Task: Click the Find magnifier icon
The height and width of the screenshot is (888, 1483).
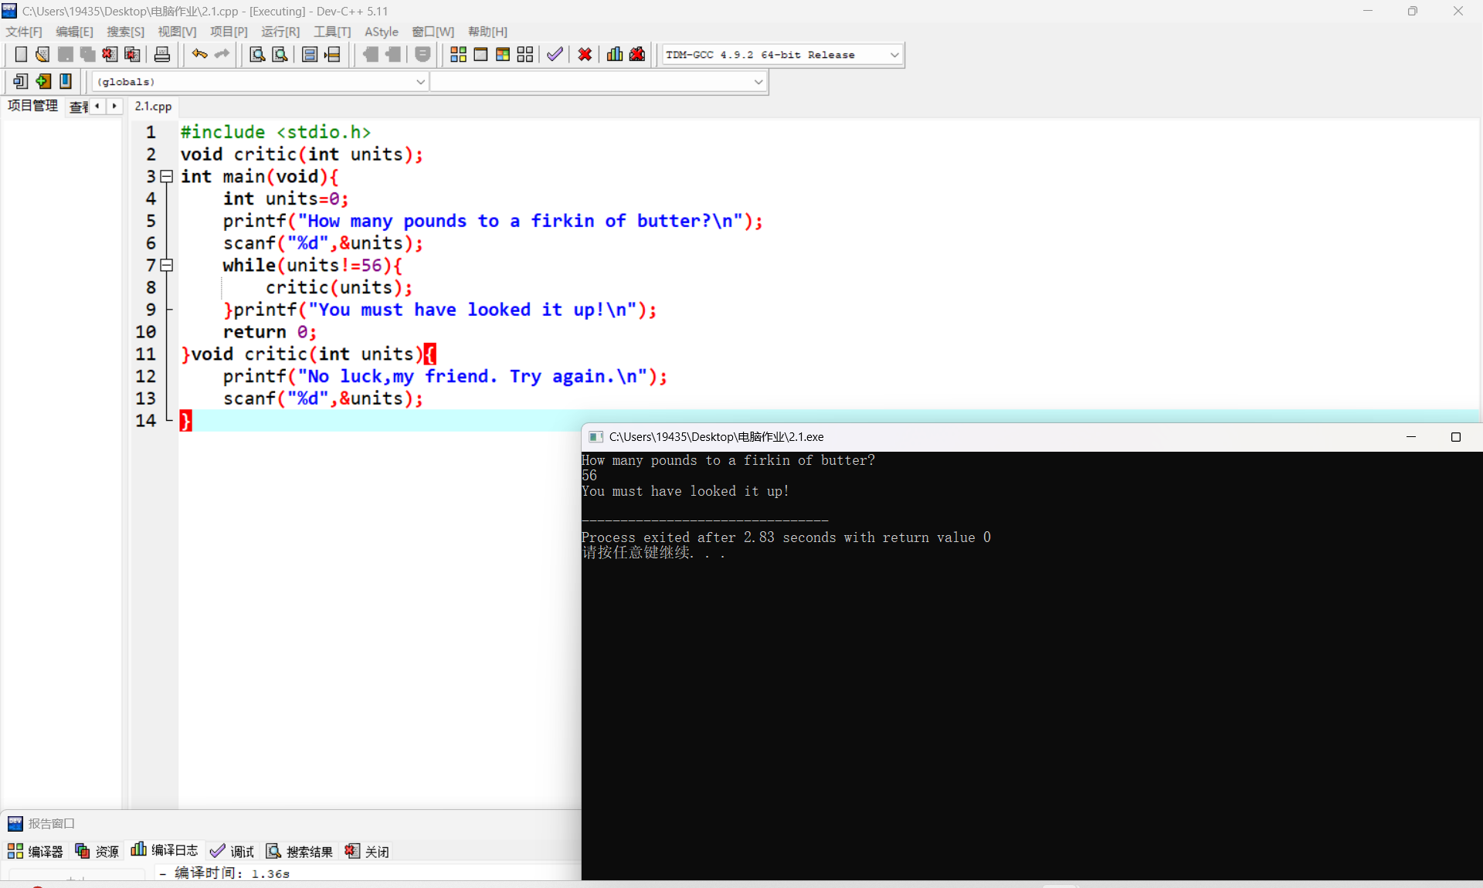Action: click(x=257, y=55)
